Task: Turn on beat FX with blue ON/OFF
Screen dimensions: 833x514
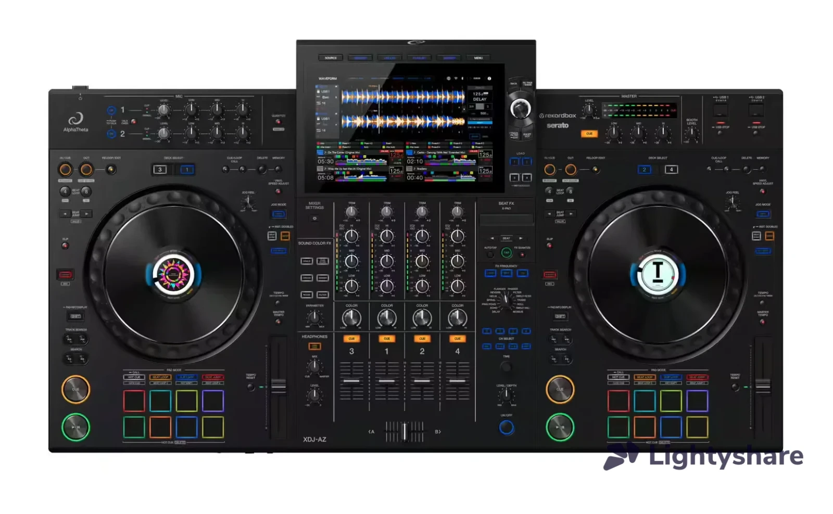Action: pyautogui.click(x=506, y=428)
